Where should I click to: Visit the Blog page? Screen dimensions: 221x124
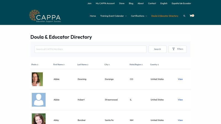tap(131, 3)
